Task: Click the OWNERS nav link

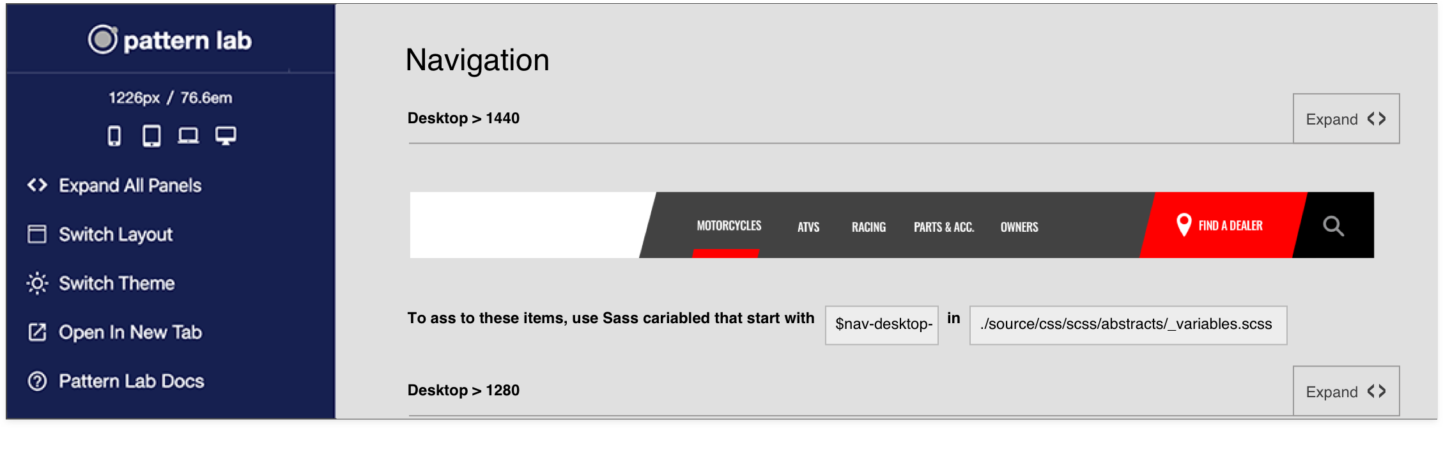Action: (1019, 227)
